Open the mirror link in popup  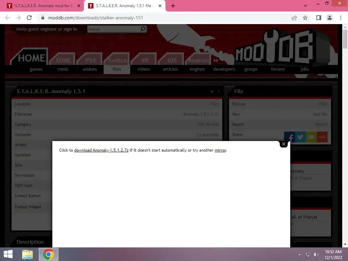[x=220, y=150]
